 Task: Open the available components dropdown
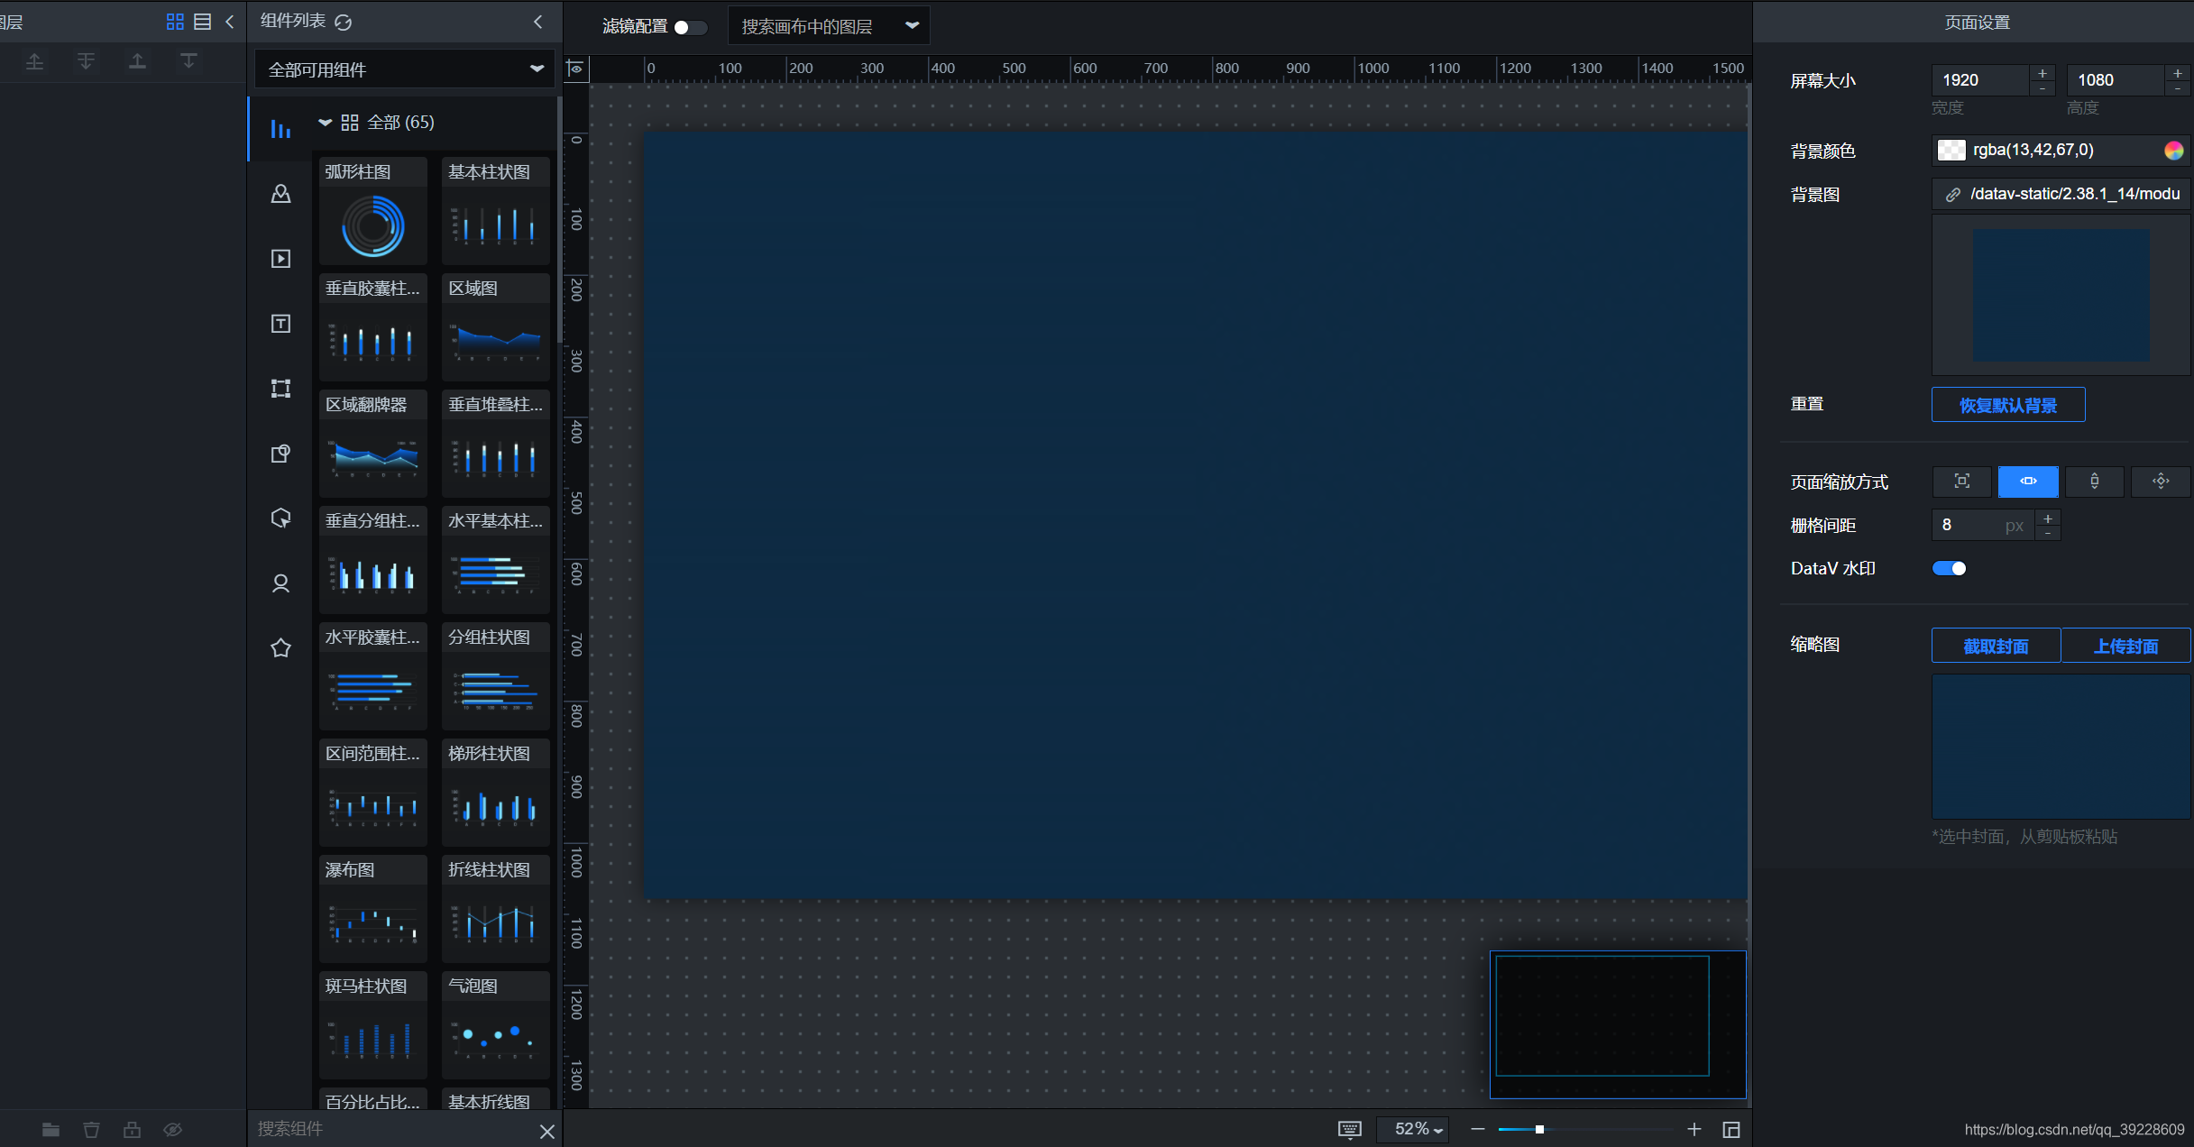coord(404,69)
